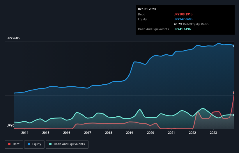Image resolution: width=239 pixels, height=153 pixels.
Task: Hide the Cash And Equivalents series
Action: tap(67, 144)
